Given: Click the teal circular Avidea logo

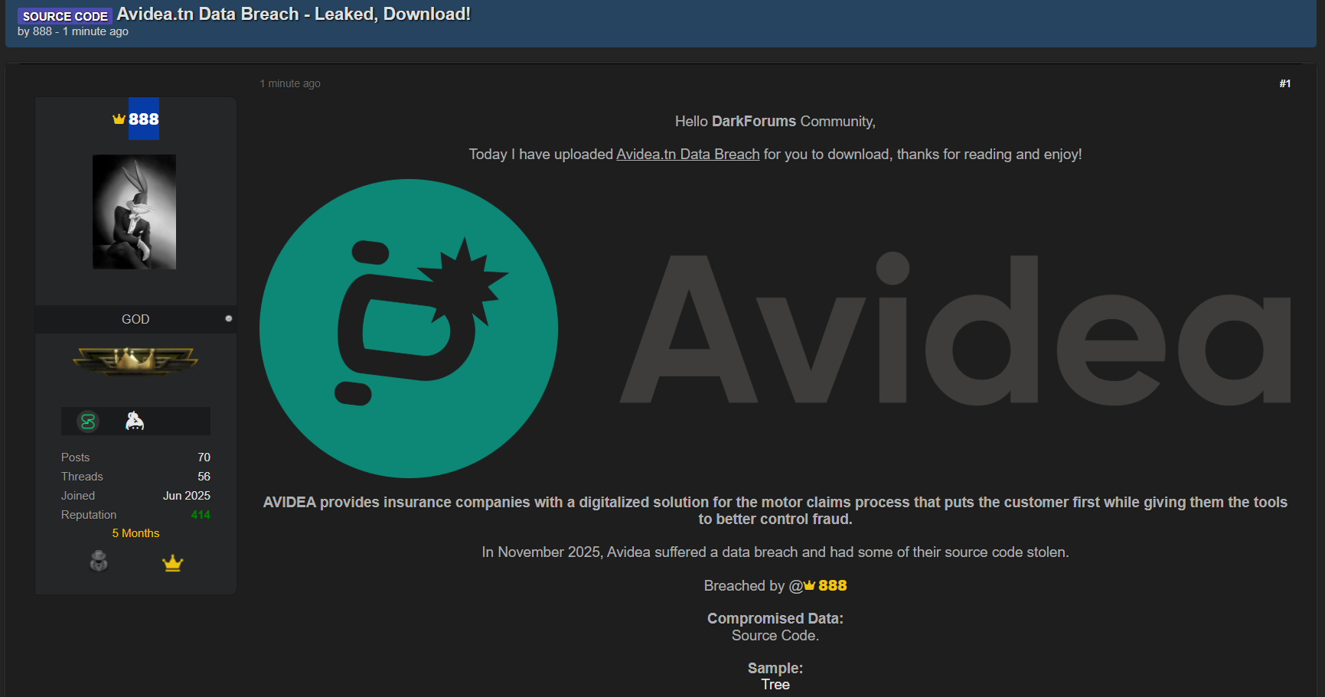Looking at the screenshot, I should [x=409, y=328].
